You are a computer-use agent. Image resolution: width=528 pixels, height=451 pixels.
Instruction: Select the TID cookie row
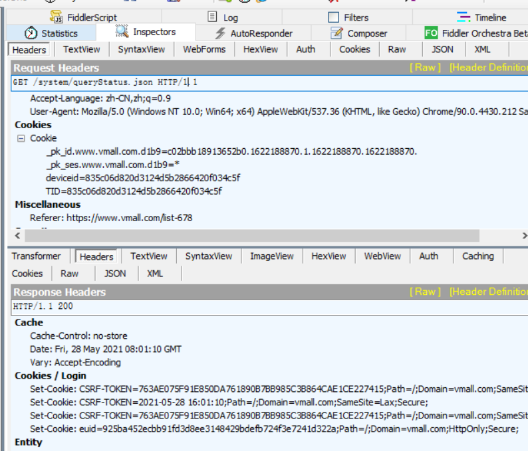click(134, 191)
